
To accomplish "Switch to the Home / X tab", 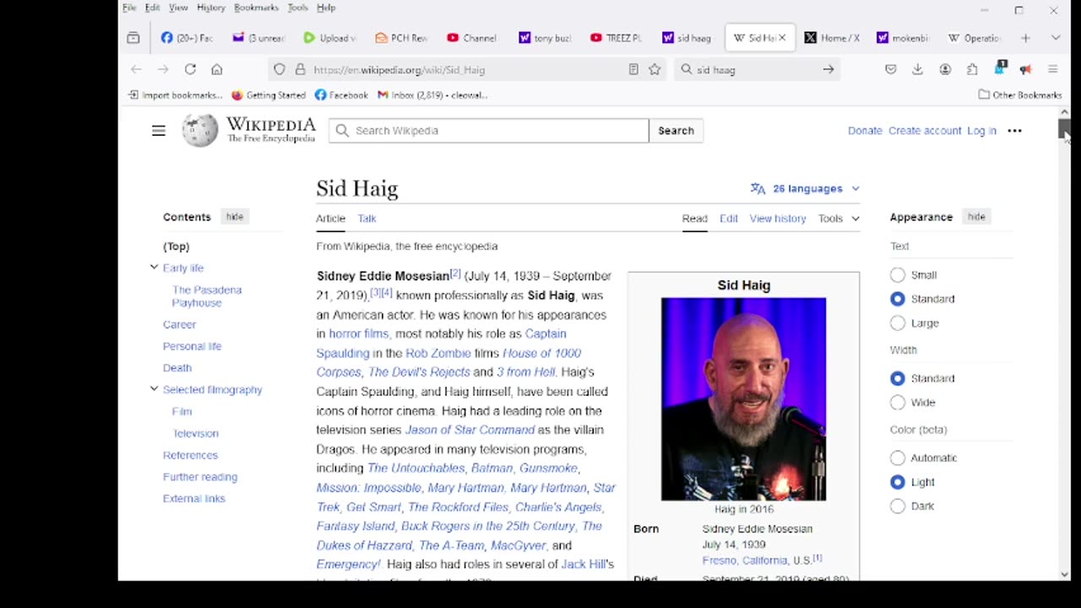I will click(832, 38).
